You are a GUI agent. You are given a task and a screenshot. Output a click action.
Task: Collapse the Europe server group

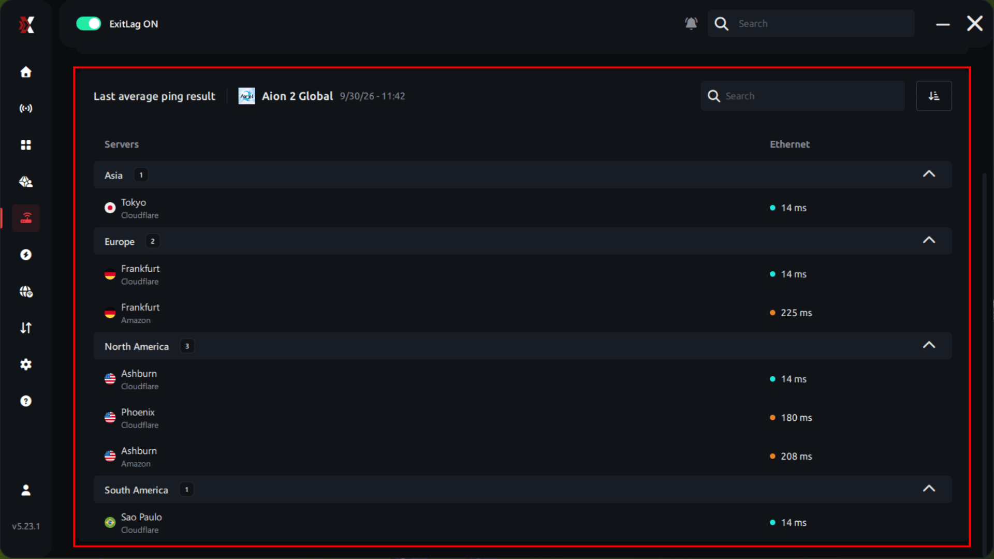pyautogui.click(x=929, y=241)
